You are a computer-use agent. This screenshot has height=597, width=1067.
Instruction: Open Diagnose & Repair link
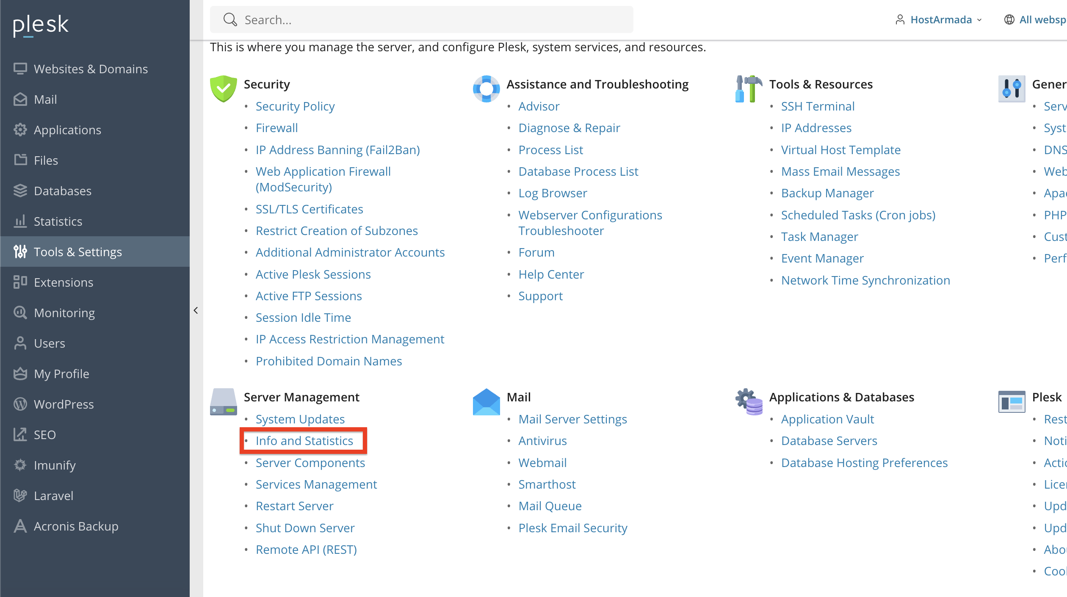[569, 128]
